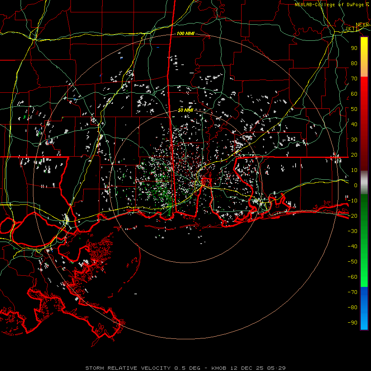This screenshot has width=371, height=371.
Task: Click the 0 value on the velocity scale
Action: point(356,185)
